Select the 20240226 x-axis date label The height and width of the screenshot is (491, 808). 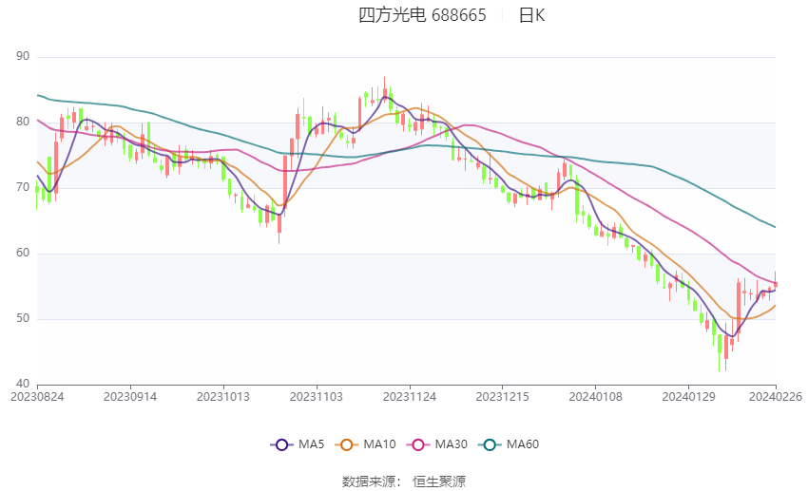pyautogui.click(x=776, y=397)
